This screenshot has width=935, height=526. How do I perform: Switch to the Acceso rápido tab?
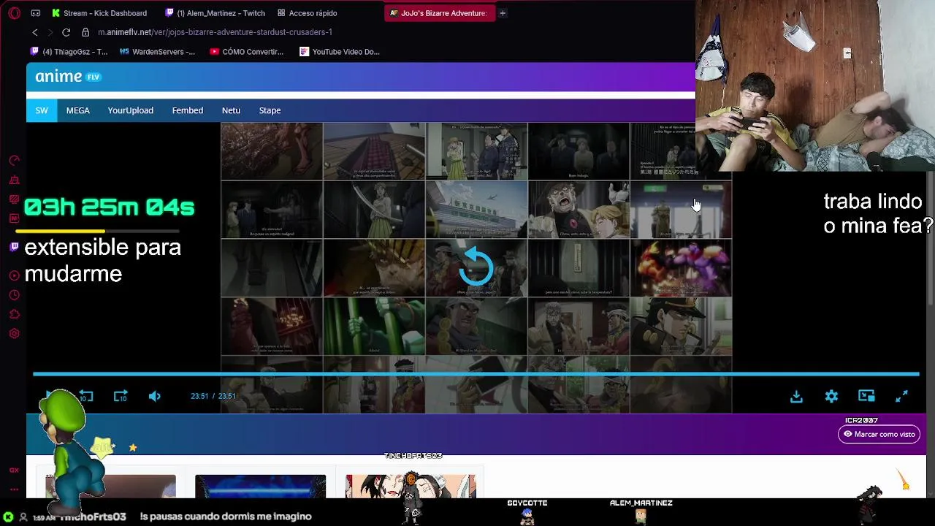[307, 13]
